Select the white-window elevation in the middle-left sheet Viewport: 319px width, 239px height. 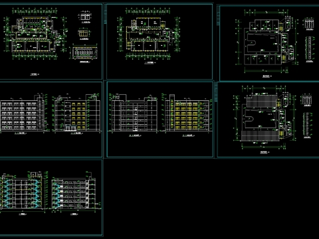point(24,114)
